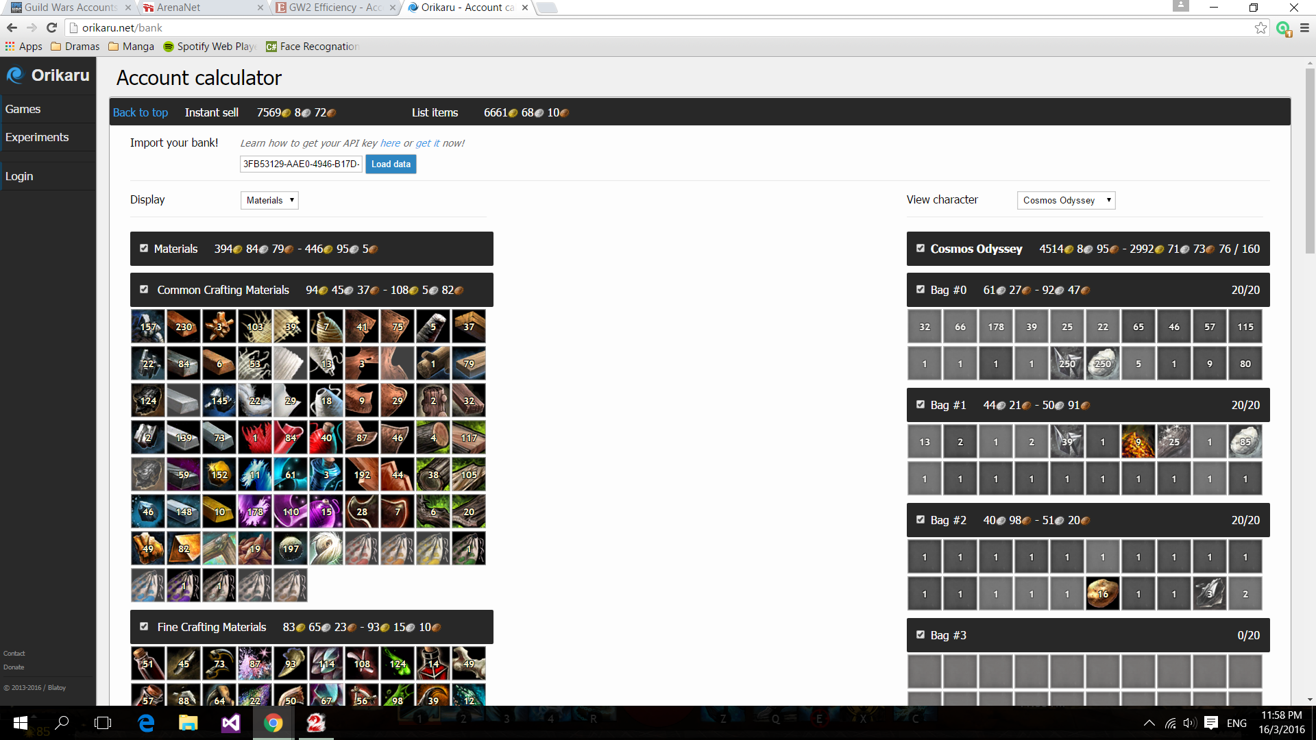Click 'here' API key link
The image size is (1316, 740).
390,143
